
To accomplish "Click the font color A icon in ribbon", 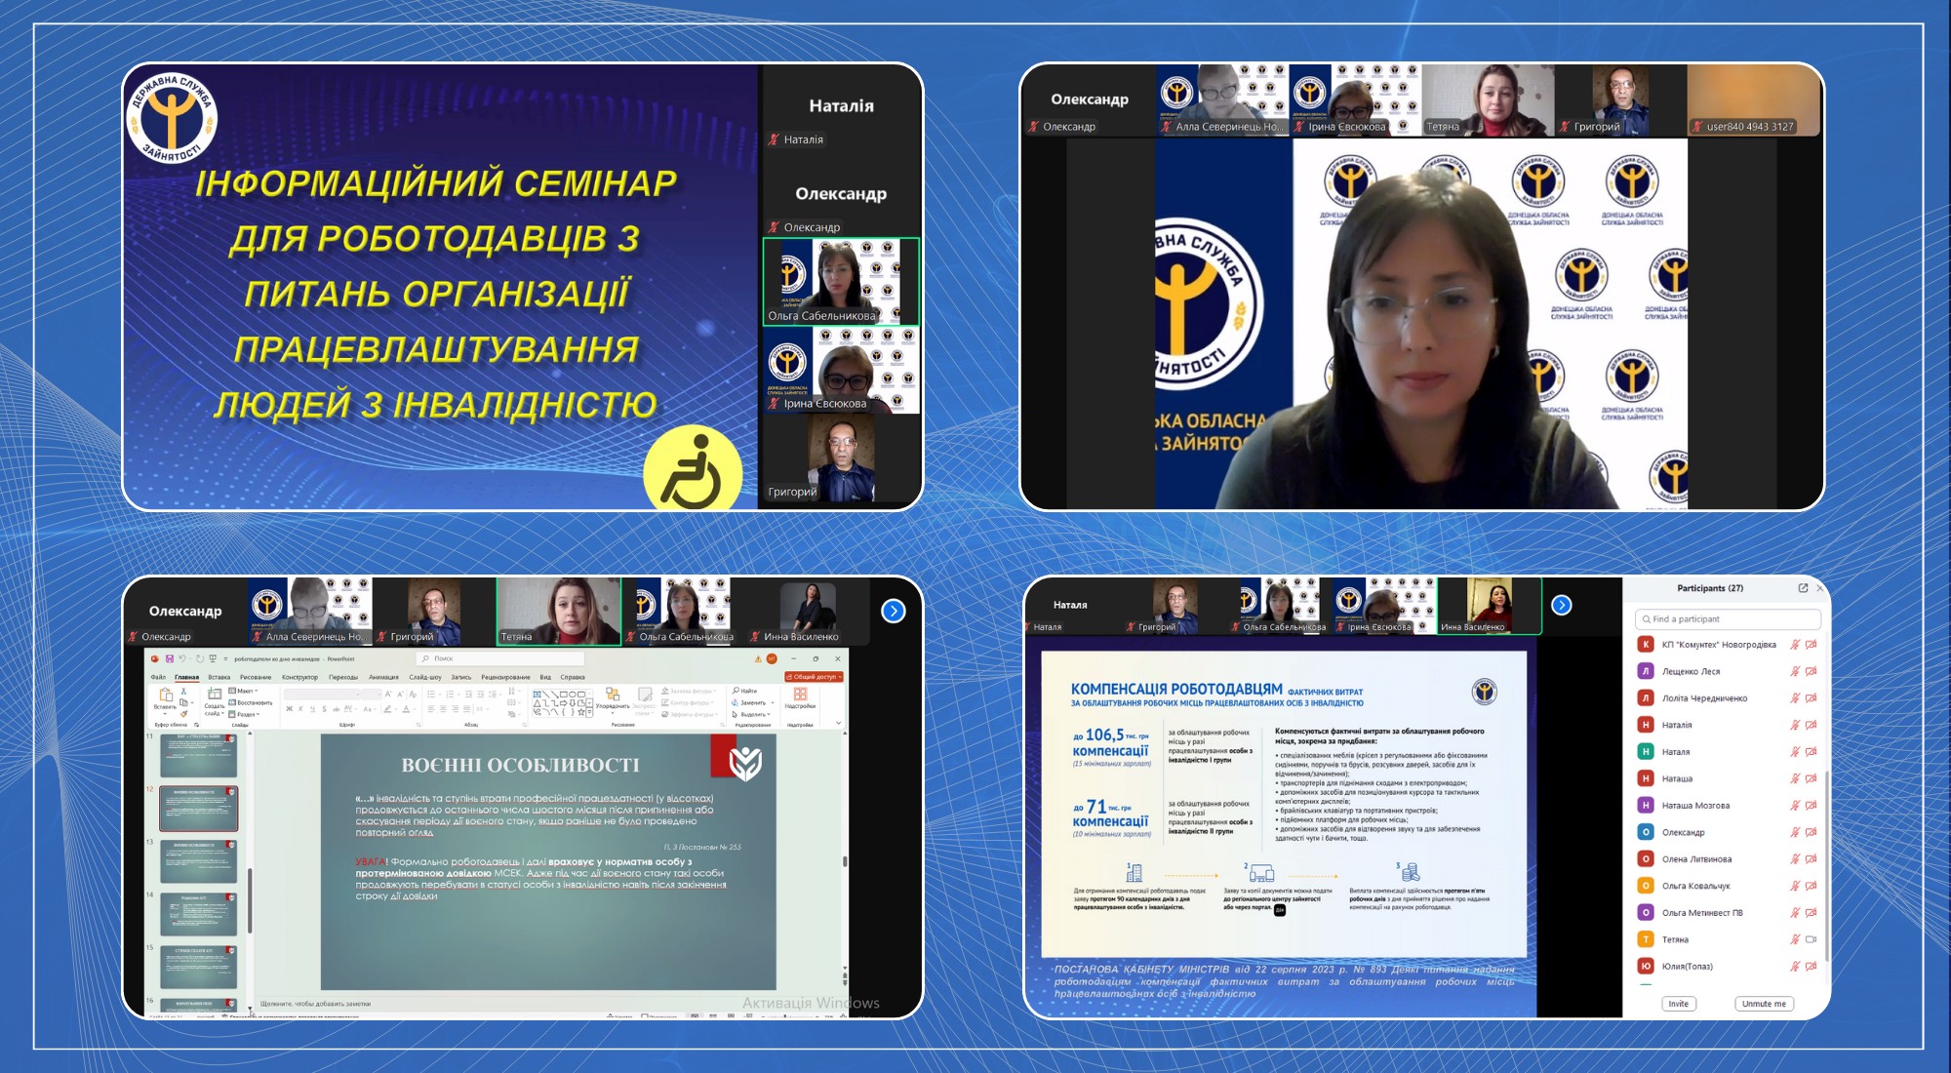I will 406,709.
